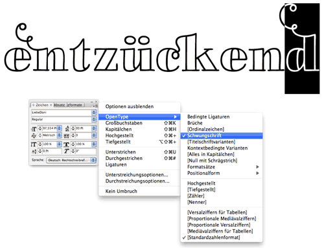
Task: Click the vertical scale icon
Action: coord(34,144)
